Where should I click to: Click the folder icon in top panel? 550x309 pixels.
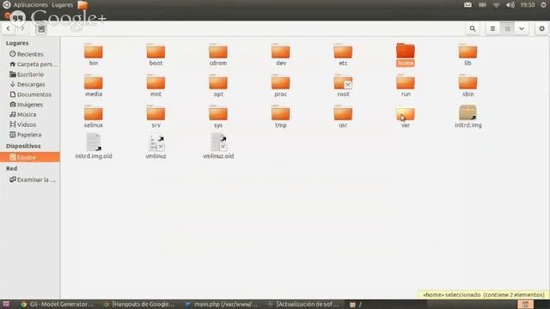pyautogui.click(x=82, y=5)
